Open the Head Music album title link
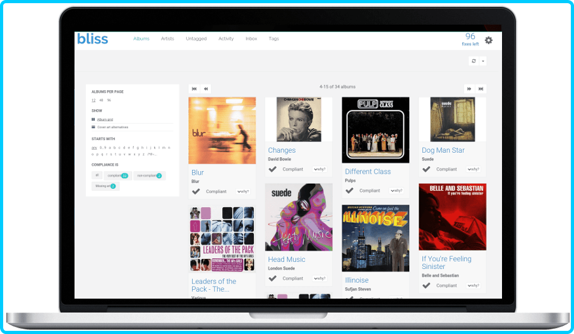 286,259
